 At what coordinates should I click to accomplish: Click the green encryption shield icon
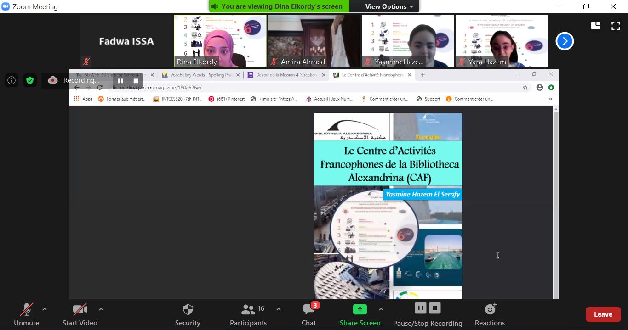click(x=30, y=80)
